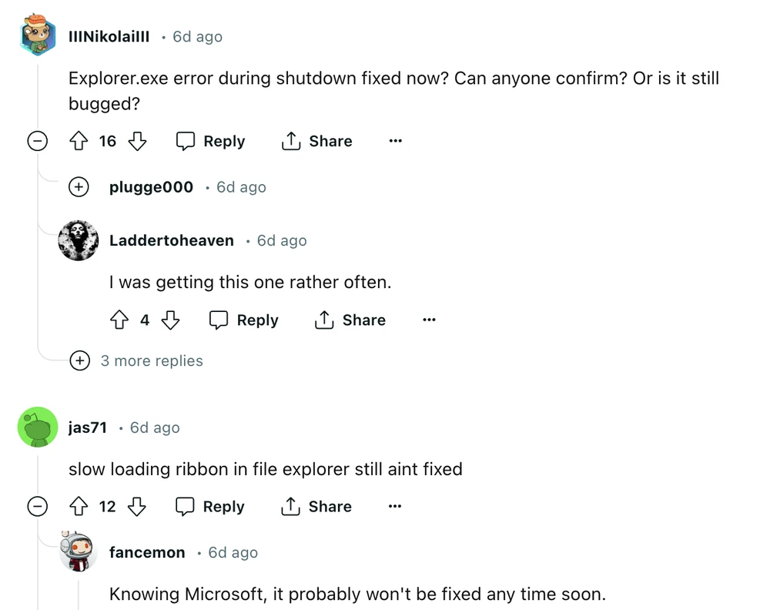This screenshot has height=610, width=770.
Task: Open fancemon's user profile
Action: tap(147, 552)
